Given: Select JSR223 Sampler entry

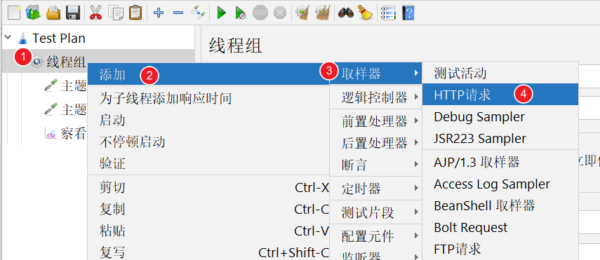Looking at the screenshot, I should coord(500,138).
